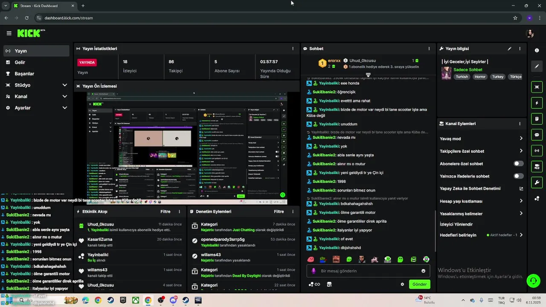Click the document widget icon in the right sidebar
Viewport: 546px width, 307px height.
537,119
